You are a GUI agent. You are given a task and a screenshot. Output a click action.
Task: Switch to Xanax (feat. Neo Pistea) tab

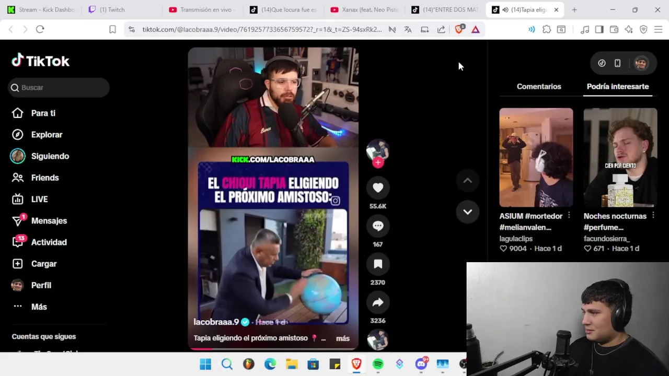pyautogui.click(x=366, y=9)
